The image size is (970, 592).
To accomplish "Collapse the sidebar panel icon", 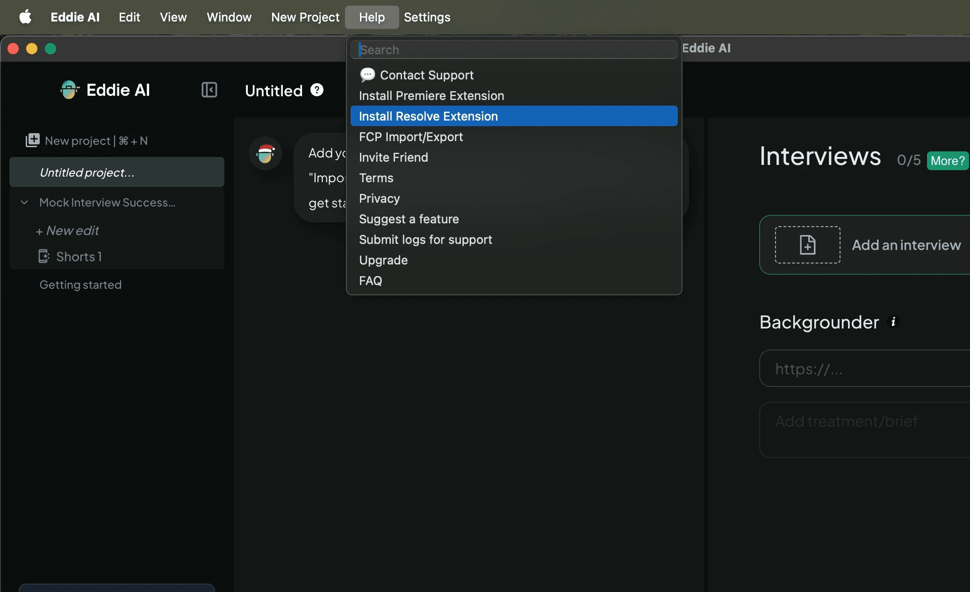I will 209,90.
